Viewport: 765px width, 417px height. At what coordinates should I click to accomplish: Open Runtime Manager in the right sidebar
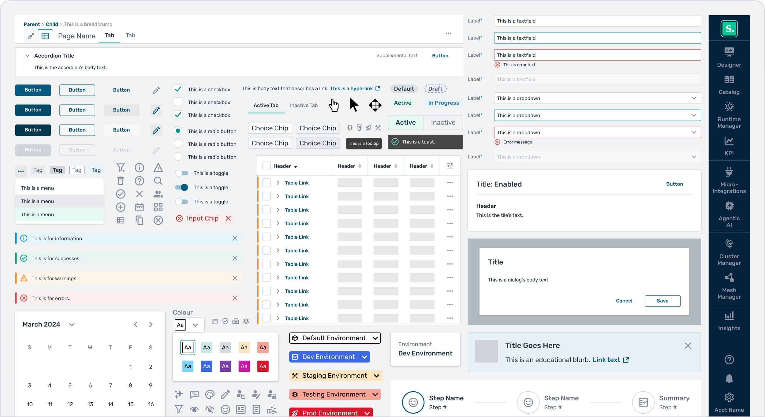(x=729, y=115)
